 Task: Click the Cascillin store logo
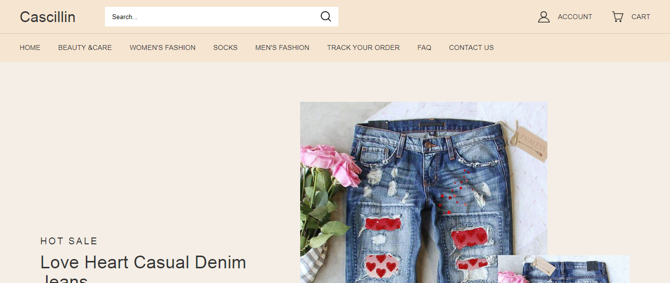pyautogui.click(x=48, y=17)
